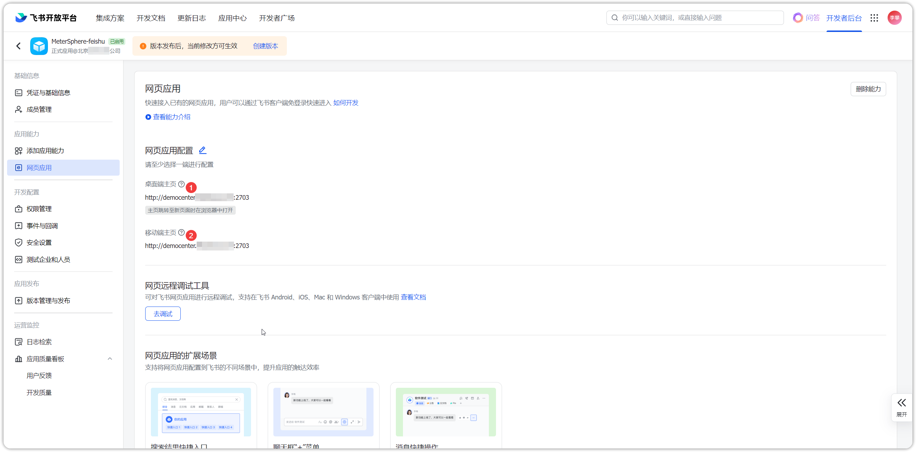Click the double-chevron 展开 panel icon
The width and height of the screenshot is (916, 452).
901,403
